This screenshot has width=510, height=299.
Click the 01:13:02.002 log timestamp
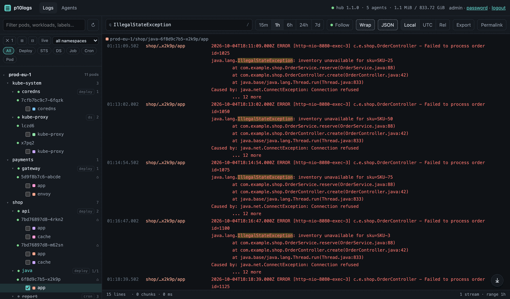click(x=123, y=104)
